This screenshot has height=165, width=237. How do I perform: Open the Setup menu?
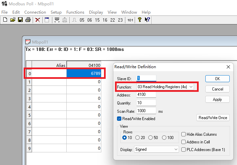point(56,12)
